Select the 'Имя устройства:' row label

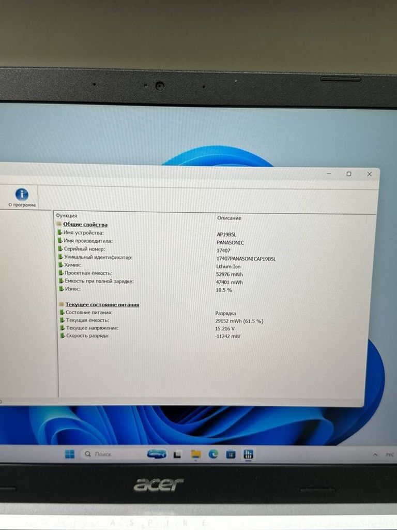click(x=83, y=232)
